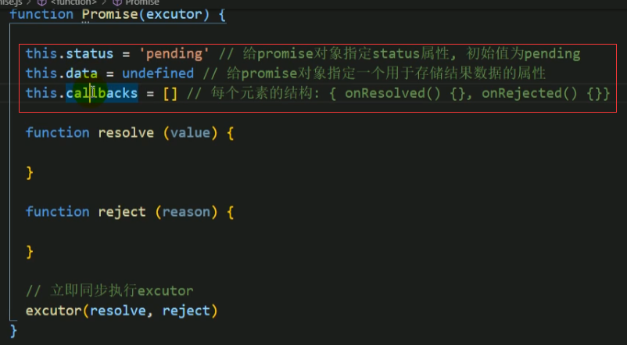
Task: Select the .js file breadcrumb item
Action: pos(11,3)
